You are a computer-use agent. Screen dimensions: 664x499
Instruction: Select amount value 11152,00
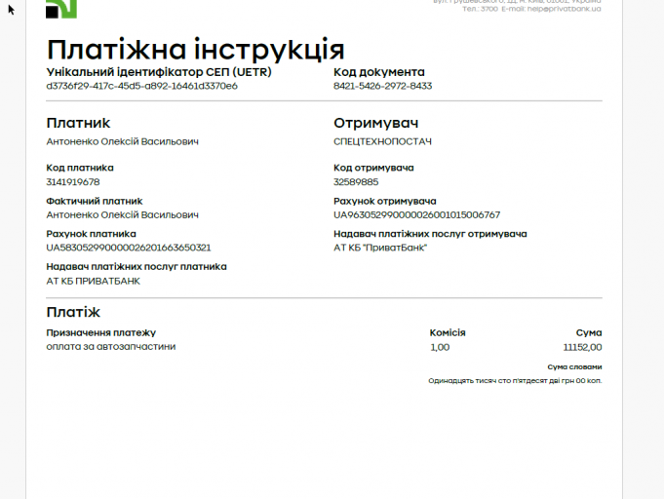[x=583, y=348]
